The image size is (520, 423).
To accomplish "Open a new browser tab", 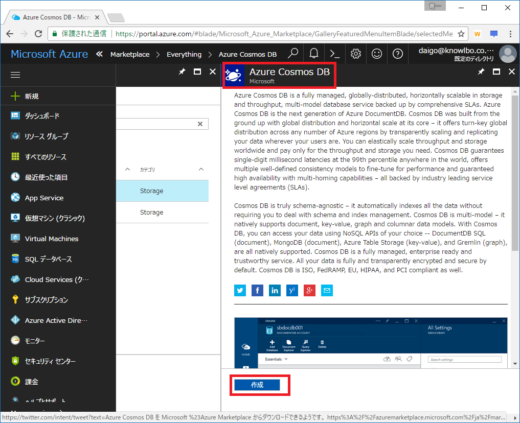I will pos(116,17).
